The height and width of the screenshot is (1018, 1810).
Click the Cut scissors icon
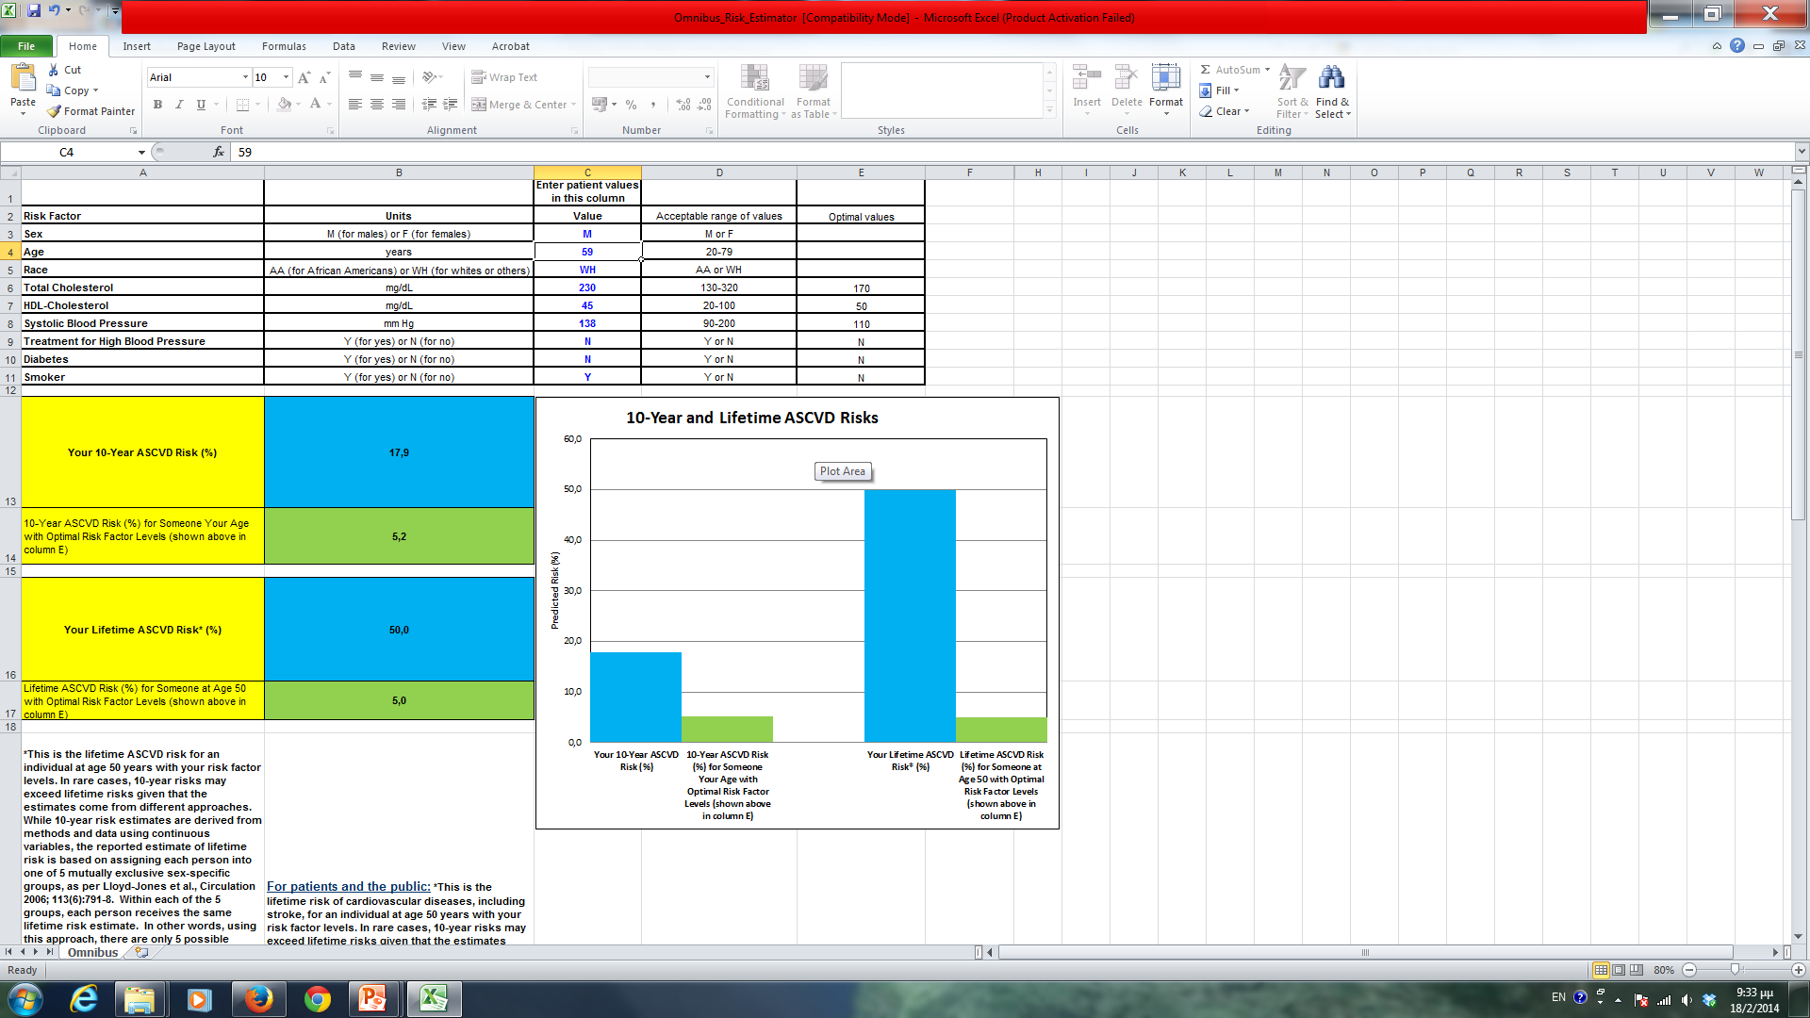[54, 70]
